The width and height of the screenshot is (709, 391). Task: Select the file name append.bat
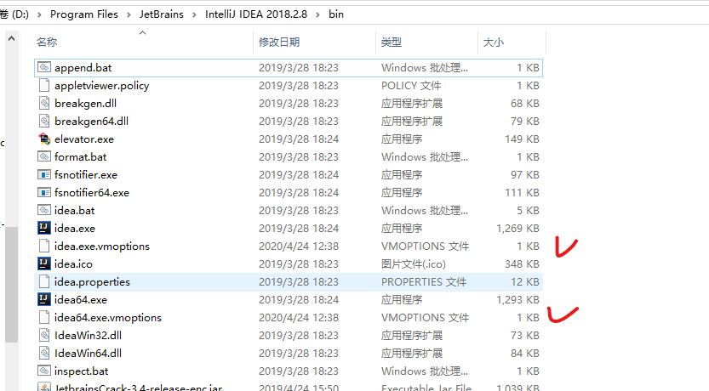pos(83,68)
